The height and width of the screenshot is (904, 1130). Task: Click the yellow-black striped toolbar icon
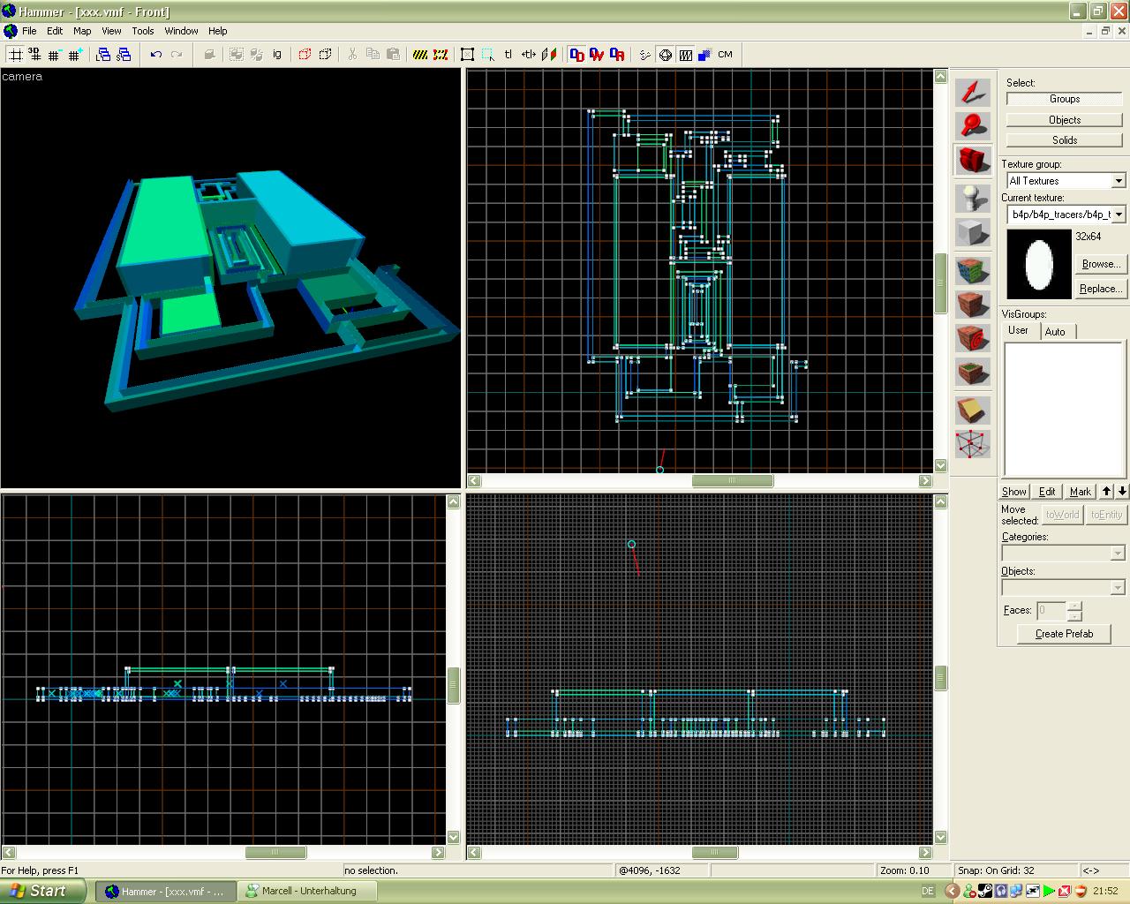point(420,55)
